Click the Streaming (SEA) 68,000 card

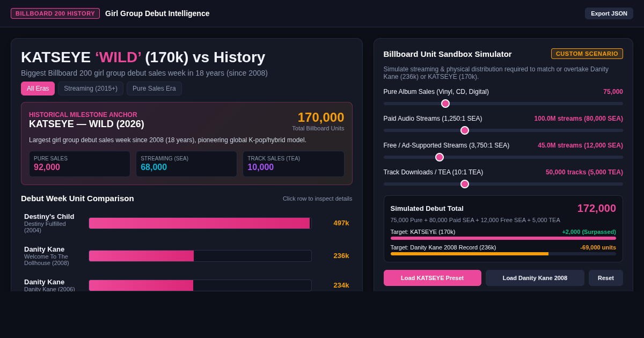pos(186,164)
